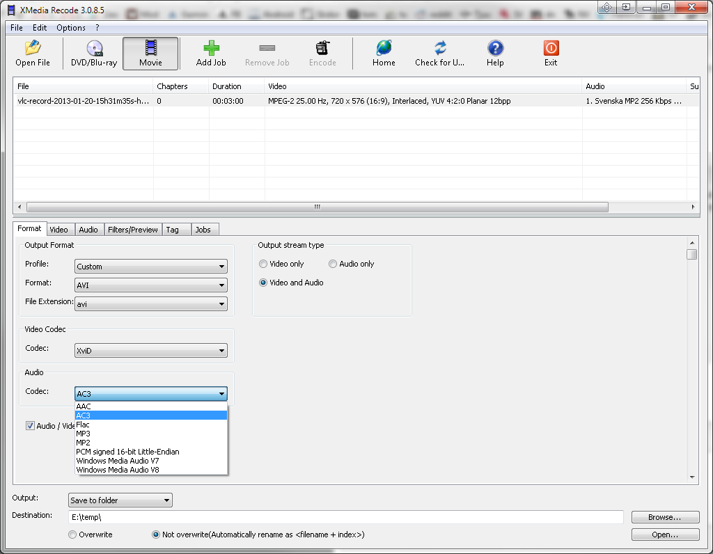Select Windows Media Audio V8 codec
Screen dimensions: 713x554
[x=151, y=470]
